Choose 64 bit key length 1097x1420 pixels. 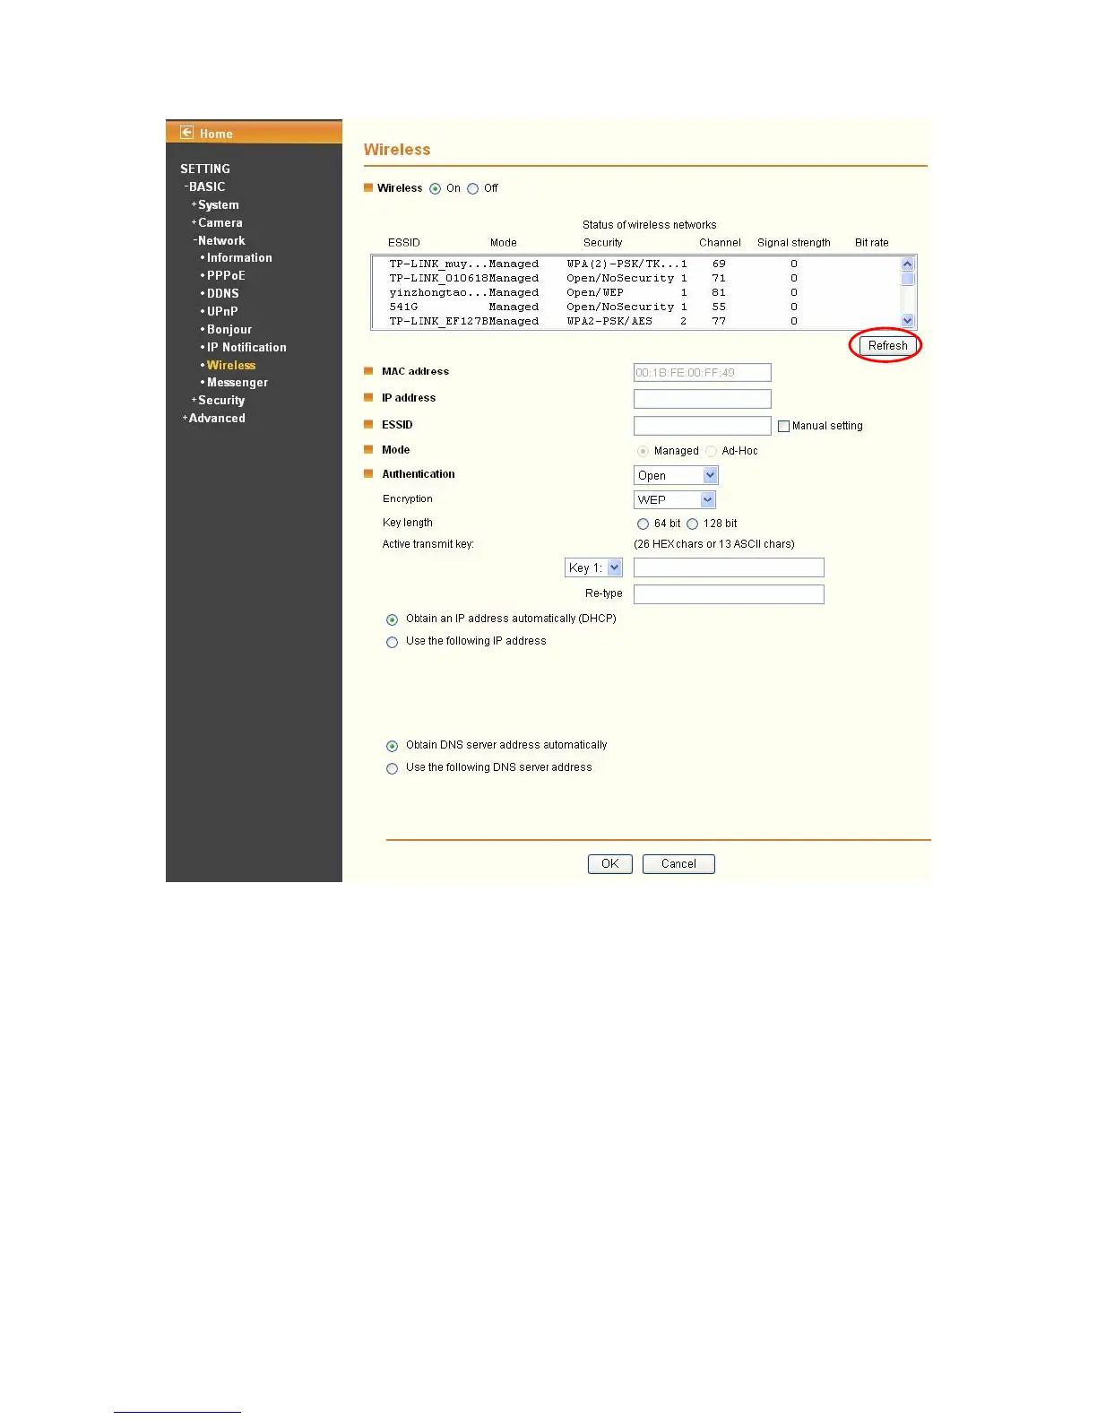coord(643,524)
